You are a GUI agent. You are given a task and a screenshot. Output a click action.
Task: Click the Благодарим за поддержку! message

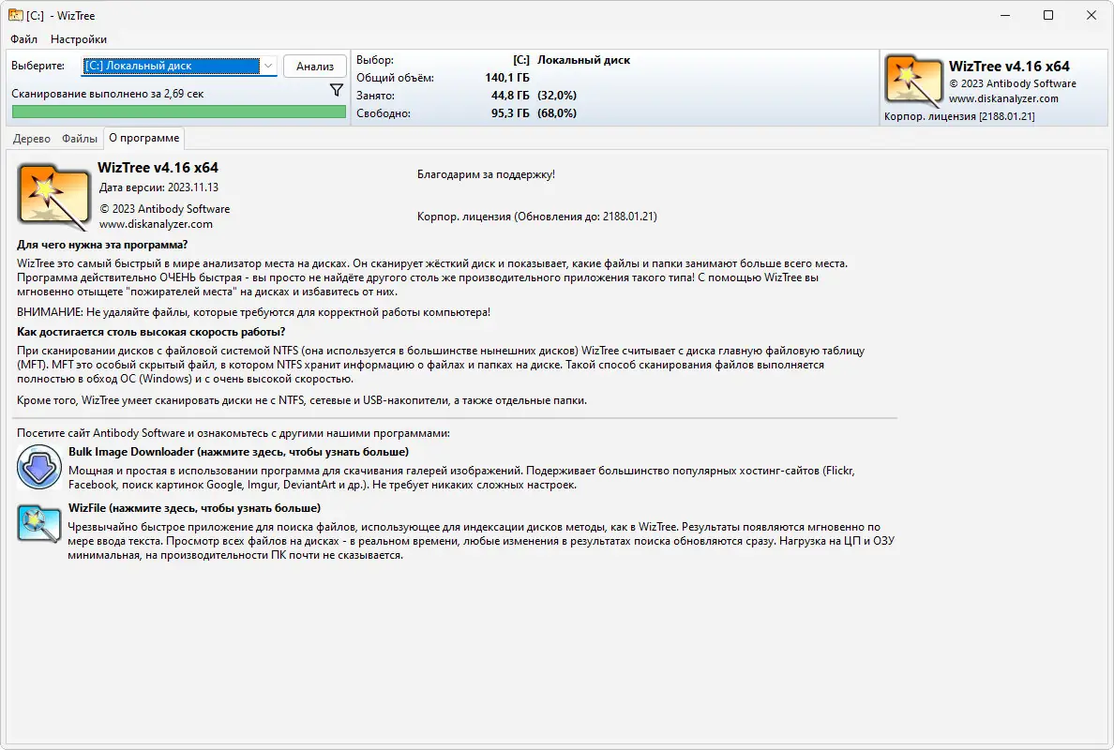click(x=486, y=174)
